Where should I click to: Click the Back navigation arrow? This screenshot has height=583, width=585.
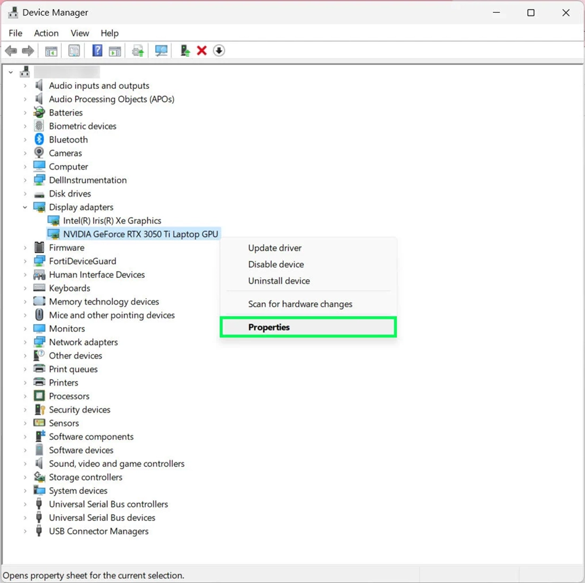pos(11,50)
